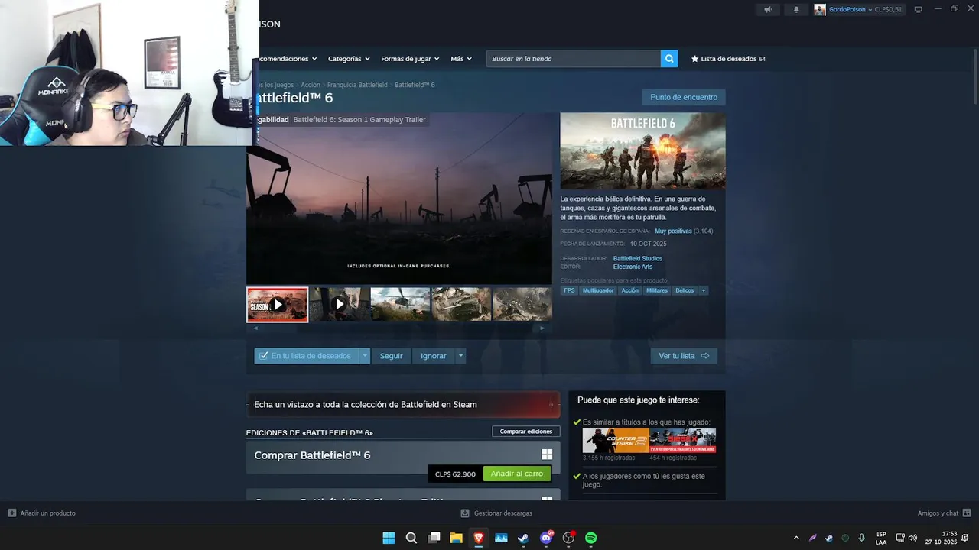Click the page vertical scrollbar
Viewport: 979px width, 550px height.
(x=974, y=275)
